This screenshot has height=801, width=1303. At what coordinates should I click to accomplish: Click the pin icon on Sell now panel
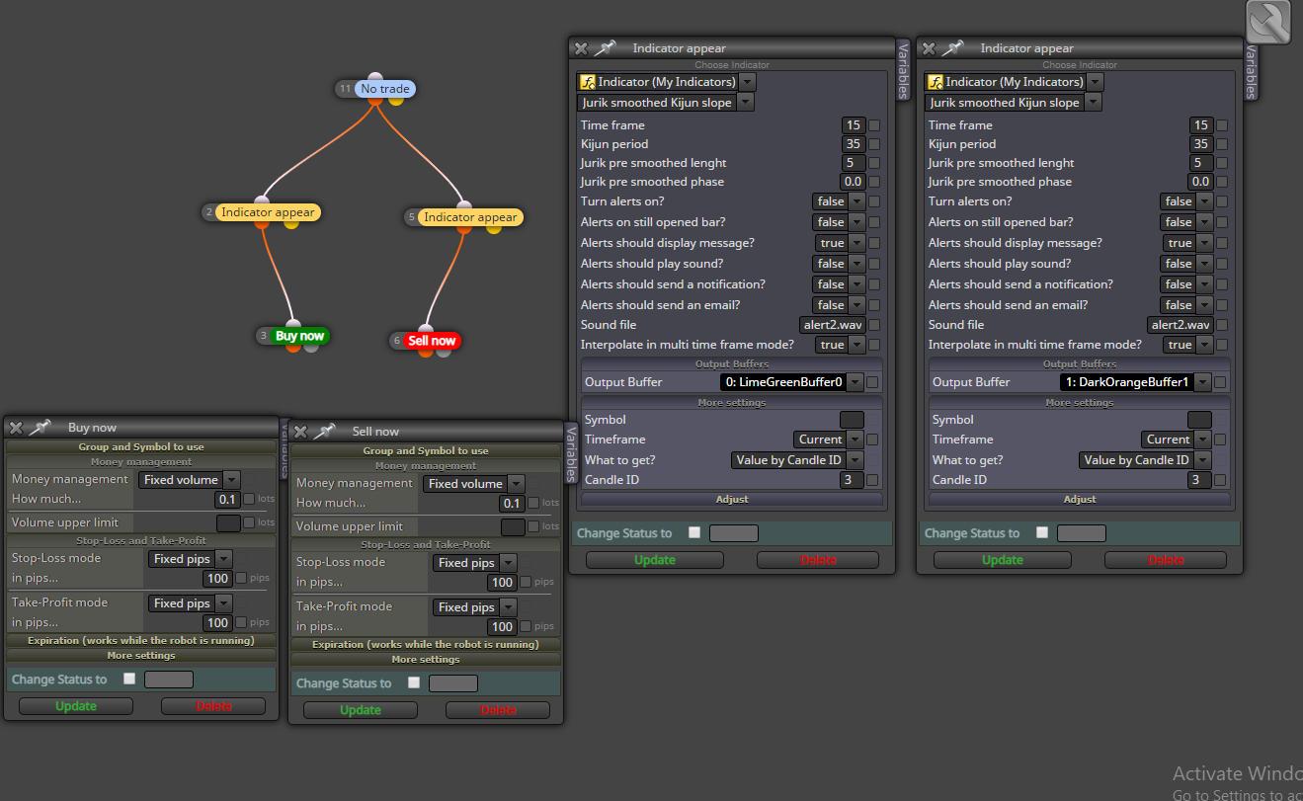[325, 432]
